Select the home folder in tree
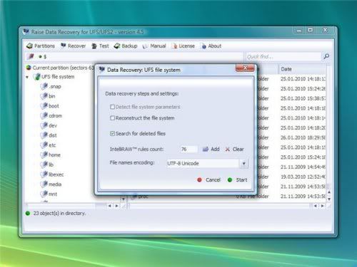 pyautogui.click(x=54, y=155)
